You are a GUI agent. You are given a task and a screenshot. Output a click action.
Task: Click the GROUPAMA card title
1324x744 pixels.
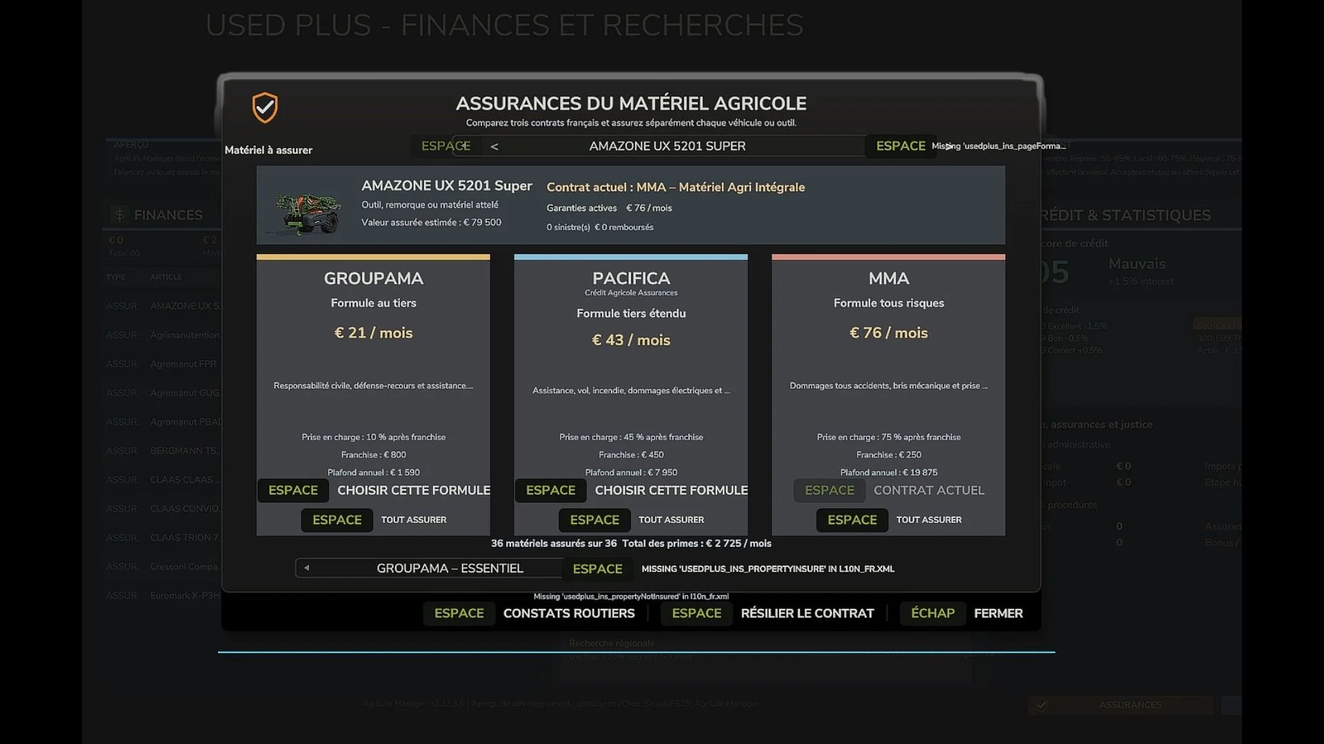click(374, 278)
